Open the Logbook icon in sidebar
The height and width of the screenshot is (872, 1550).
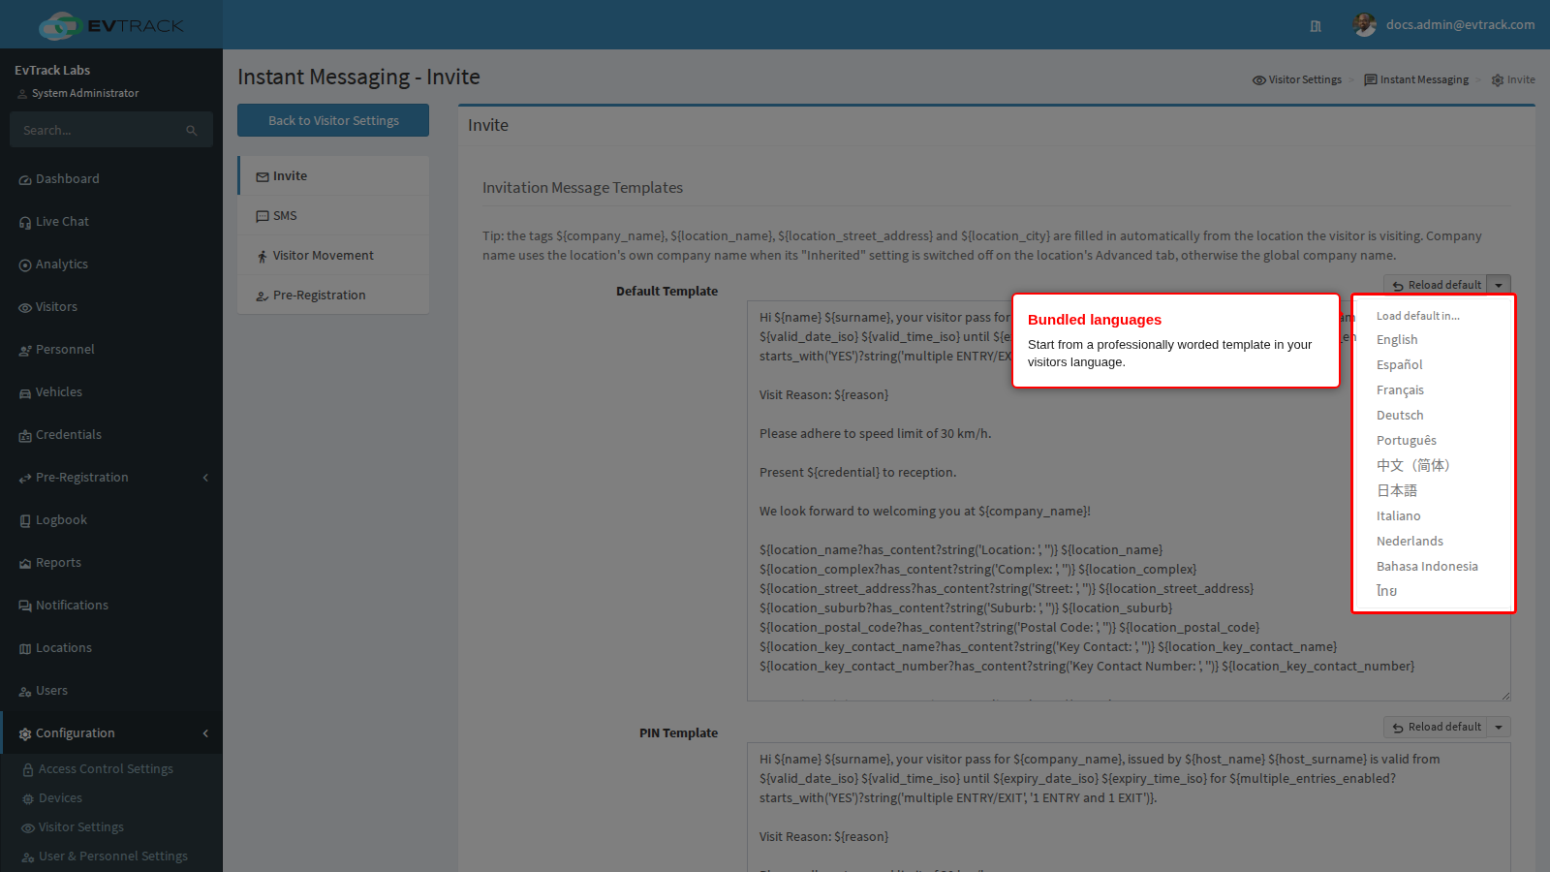25,520
